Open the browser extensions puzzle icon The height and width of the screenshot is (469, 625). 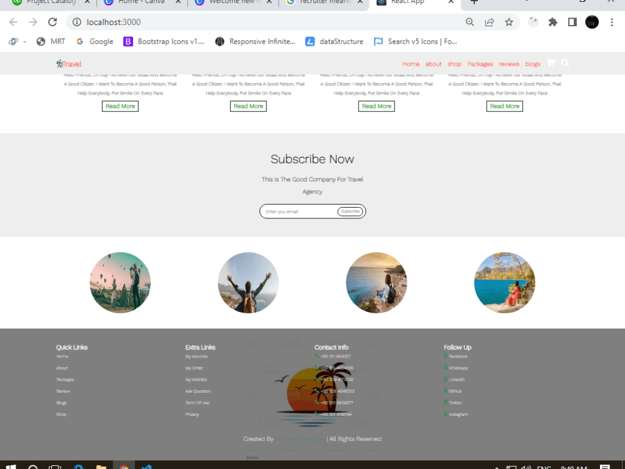point(552,21)
